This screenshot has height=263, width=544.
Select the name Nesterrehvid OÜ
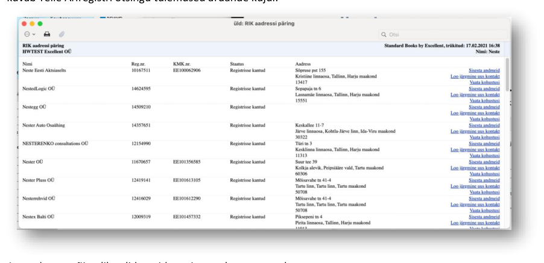point(39,198)
